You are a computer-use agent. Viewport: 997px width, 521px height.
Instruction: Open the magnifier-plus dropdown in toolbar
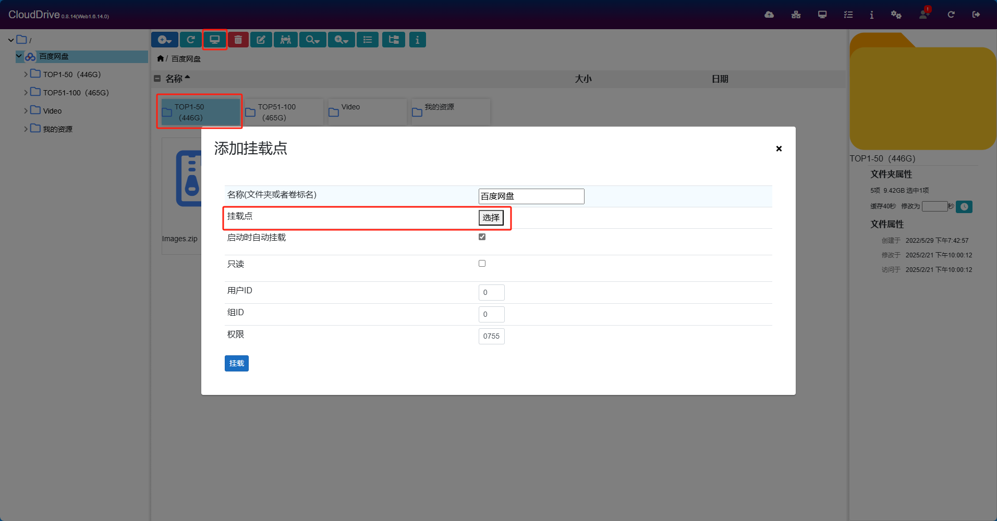point(342,40)
